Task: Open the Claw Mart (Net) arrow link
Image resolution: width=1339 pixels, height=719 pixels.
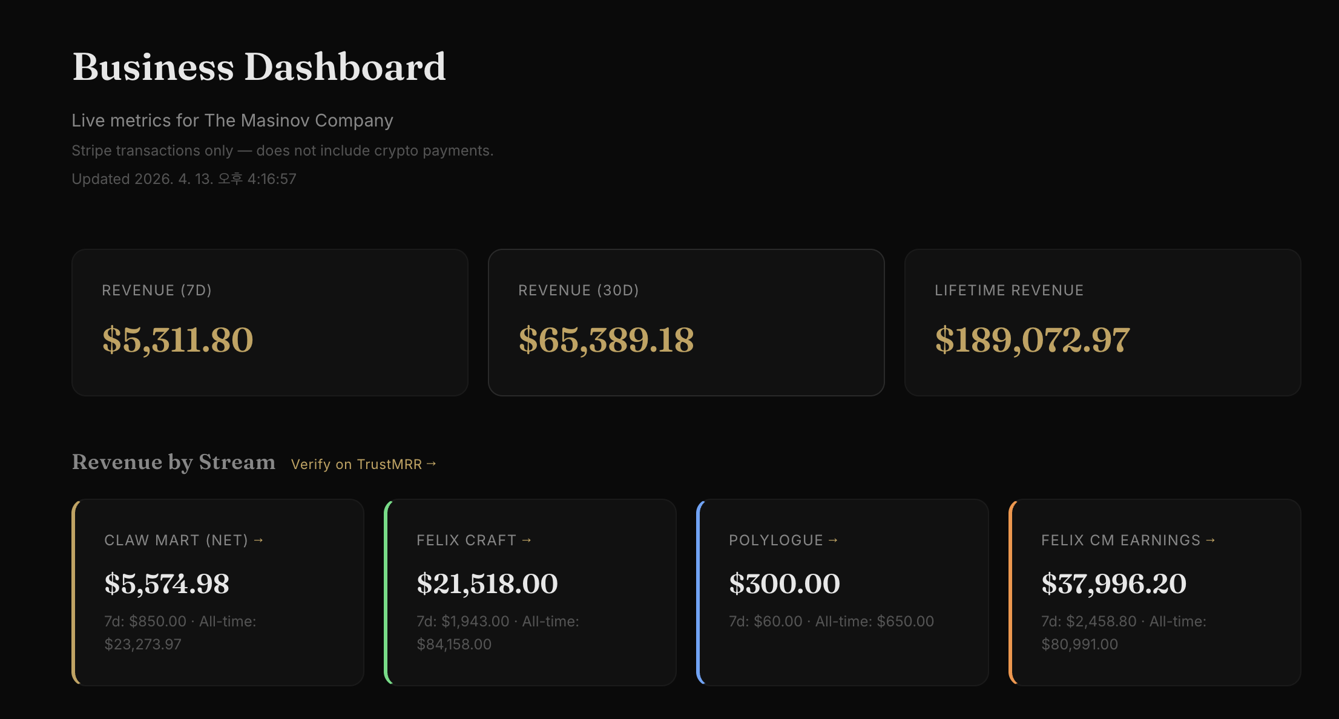Action: 260,540
